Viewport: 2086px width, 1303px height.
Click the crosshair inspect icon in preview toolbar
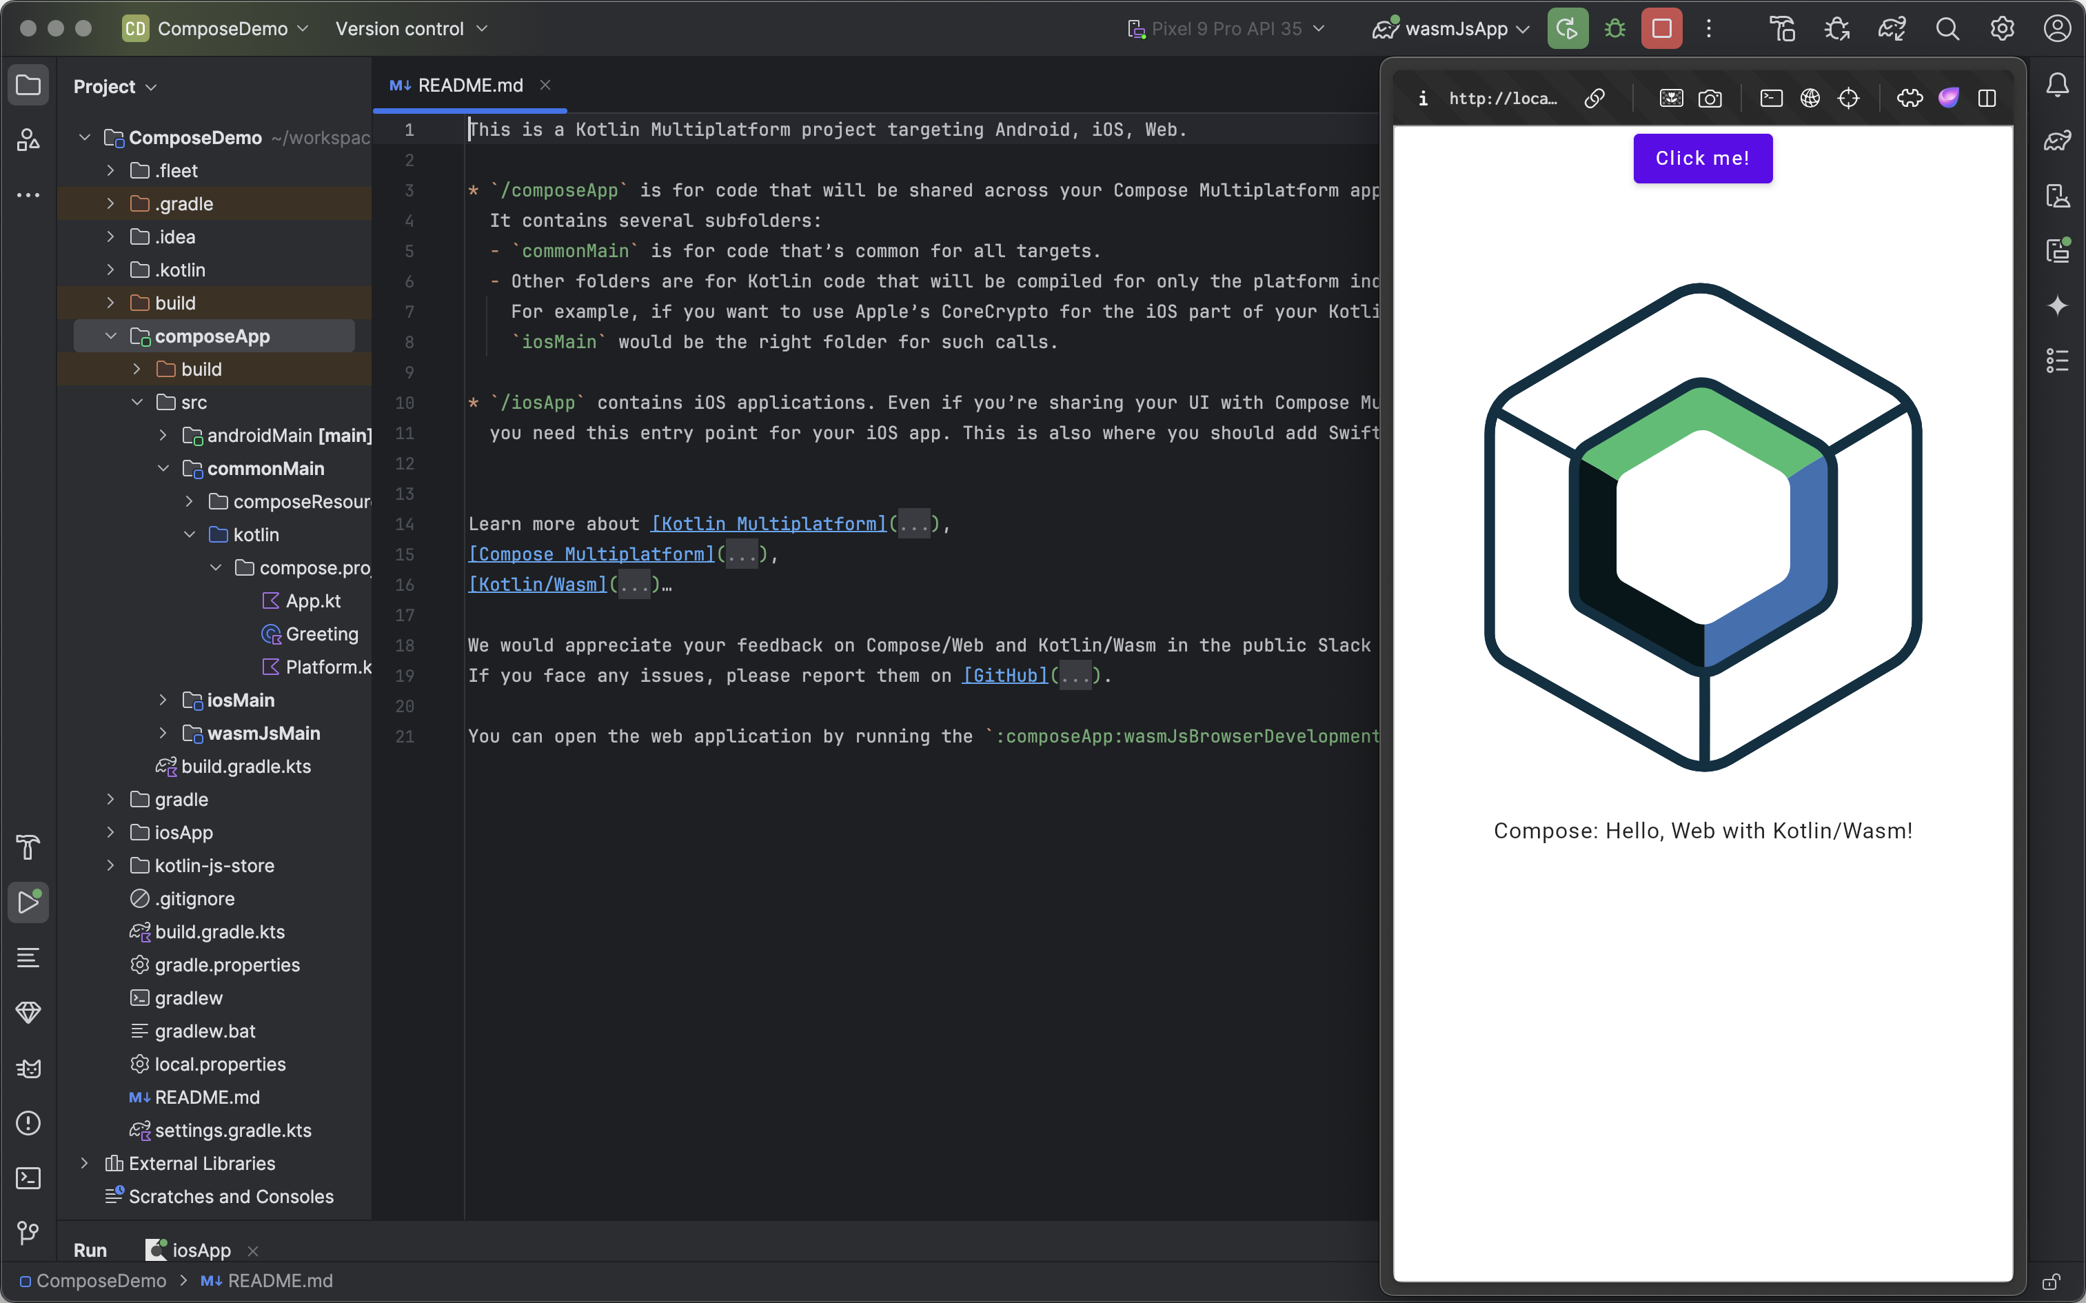click(1849, 98)
